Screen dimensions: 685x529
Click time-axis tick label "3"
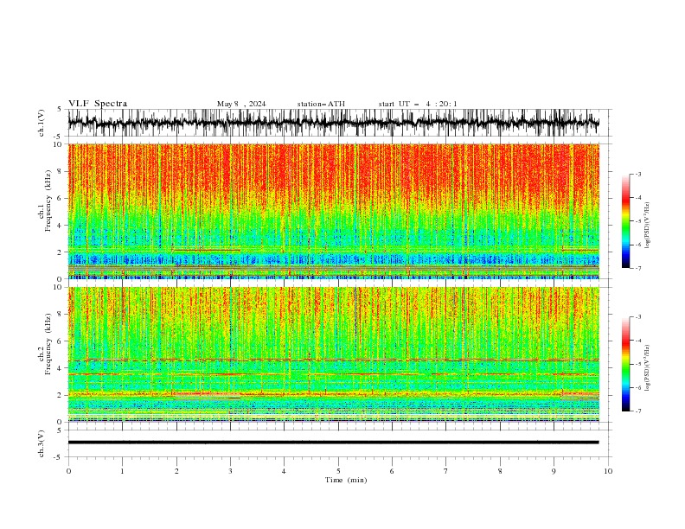click(x=230, y=471)
